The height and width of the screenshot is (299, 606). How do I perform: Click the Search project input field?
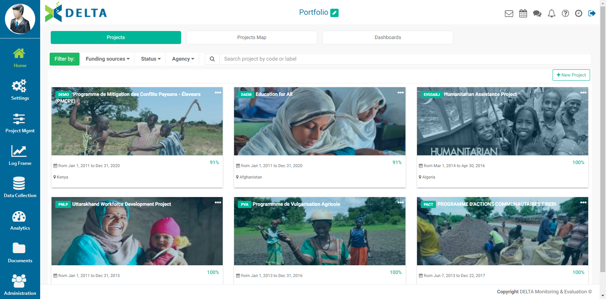click(x=405, y=59)
